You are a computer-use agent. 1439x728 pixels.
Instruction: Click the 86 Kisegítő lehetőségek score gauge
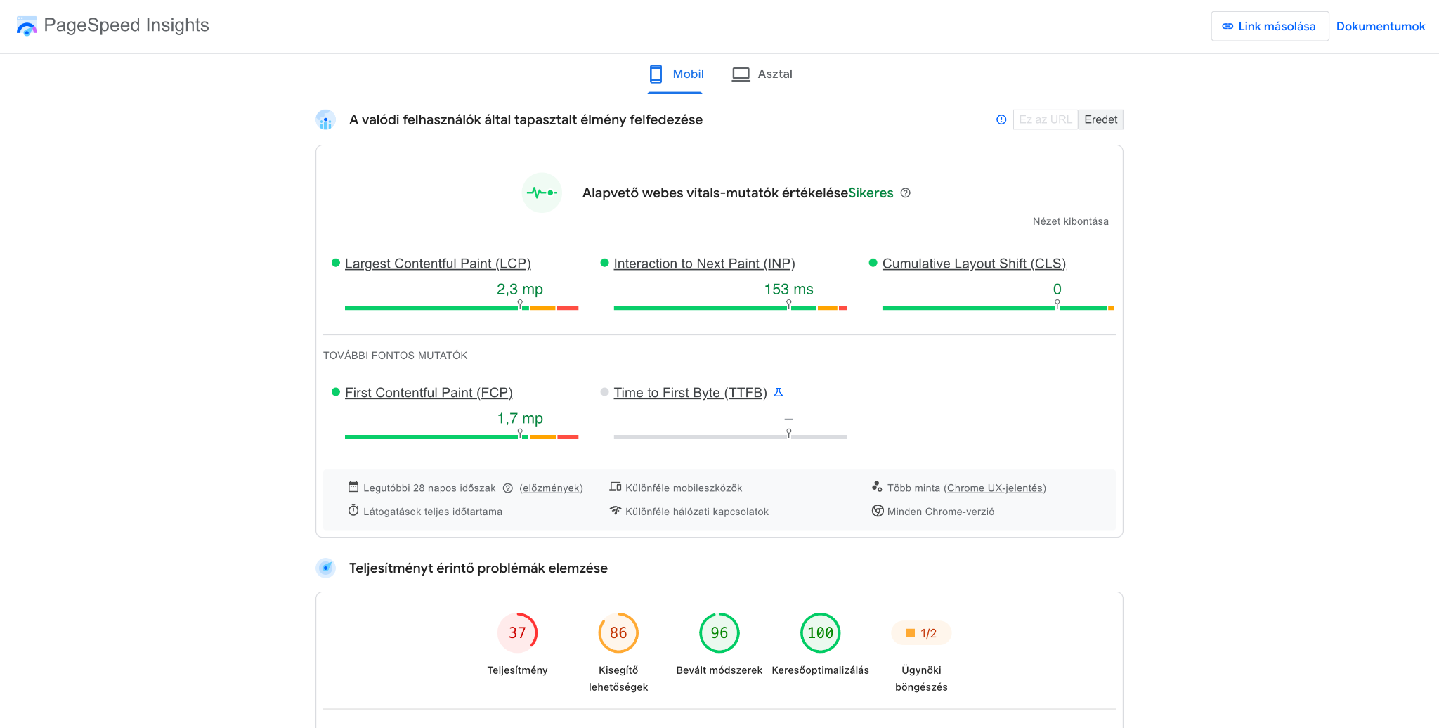coord(618,632)
